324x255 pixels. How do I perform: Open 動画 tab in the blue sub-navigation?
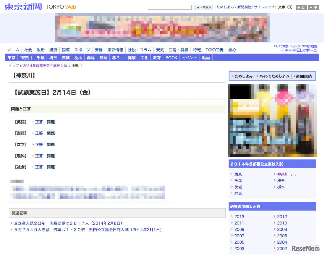206,58
